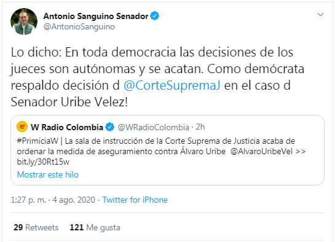335x242 pixels.
Task: Follow the bit.ly/30Rt15w link
Action: (43, 162)
